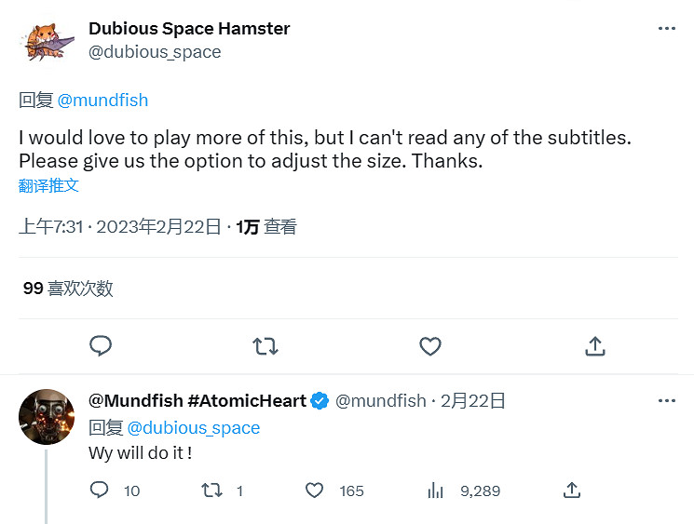The width and height of the screenshot is (694, 524).
Task: Like Dubious Space Hamster's tweet
Action: 429,346
